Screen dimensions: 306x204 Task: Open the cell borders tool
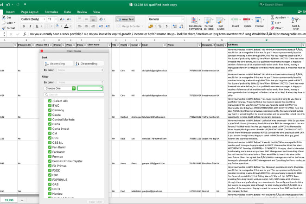pyautogui.click(x=47, y=26)
